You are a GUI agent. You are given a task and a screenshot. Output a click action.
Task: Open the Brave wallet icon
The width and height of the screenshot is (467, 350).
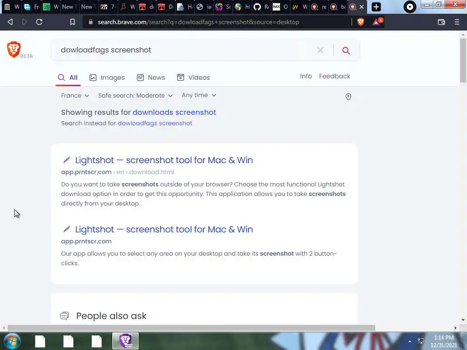click(x=441, y=22)
